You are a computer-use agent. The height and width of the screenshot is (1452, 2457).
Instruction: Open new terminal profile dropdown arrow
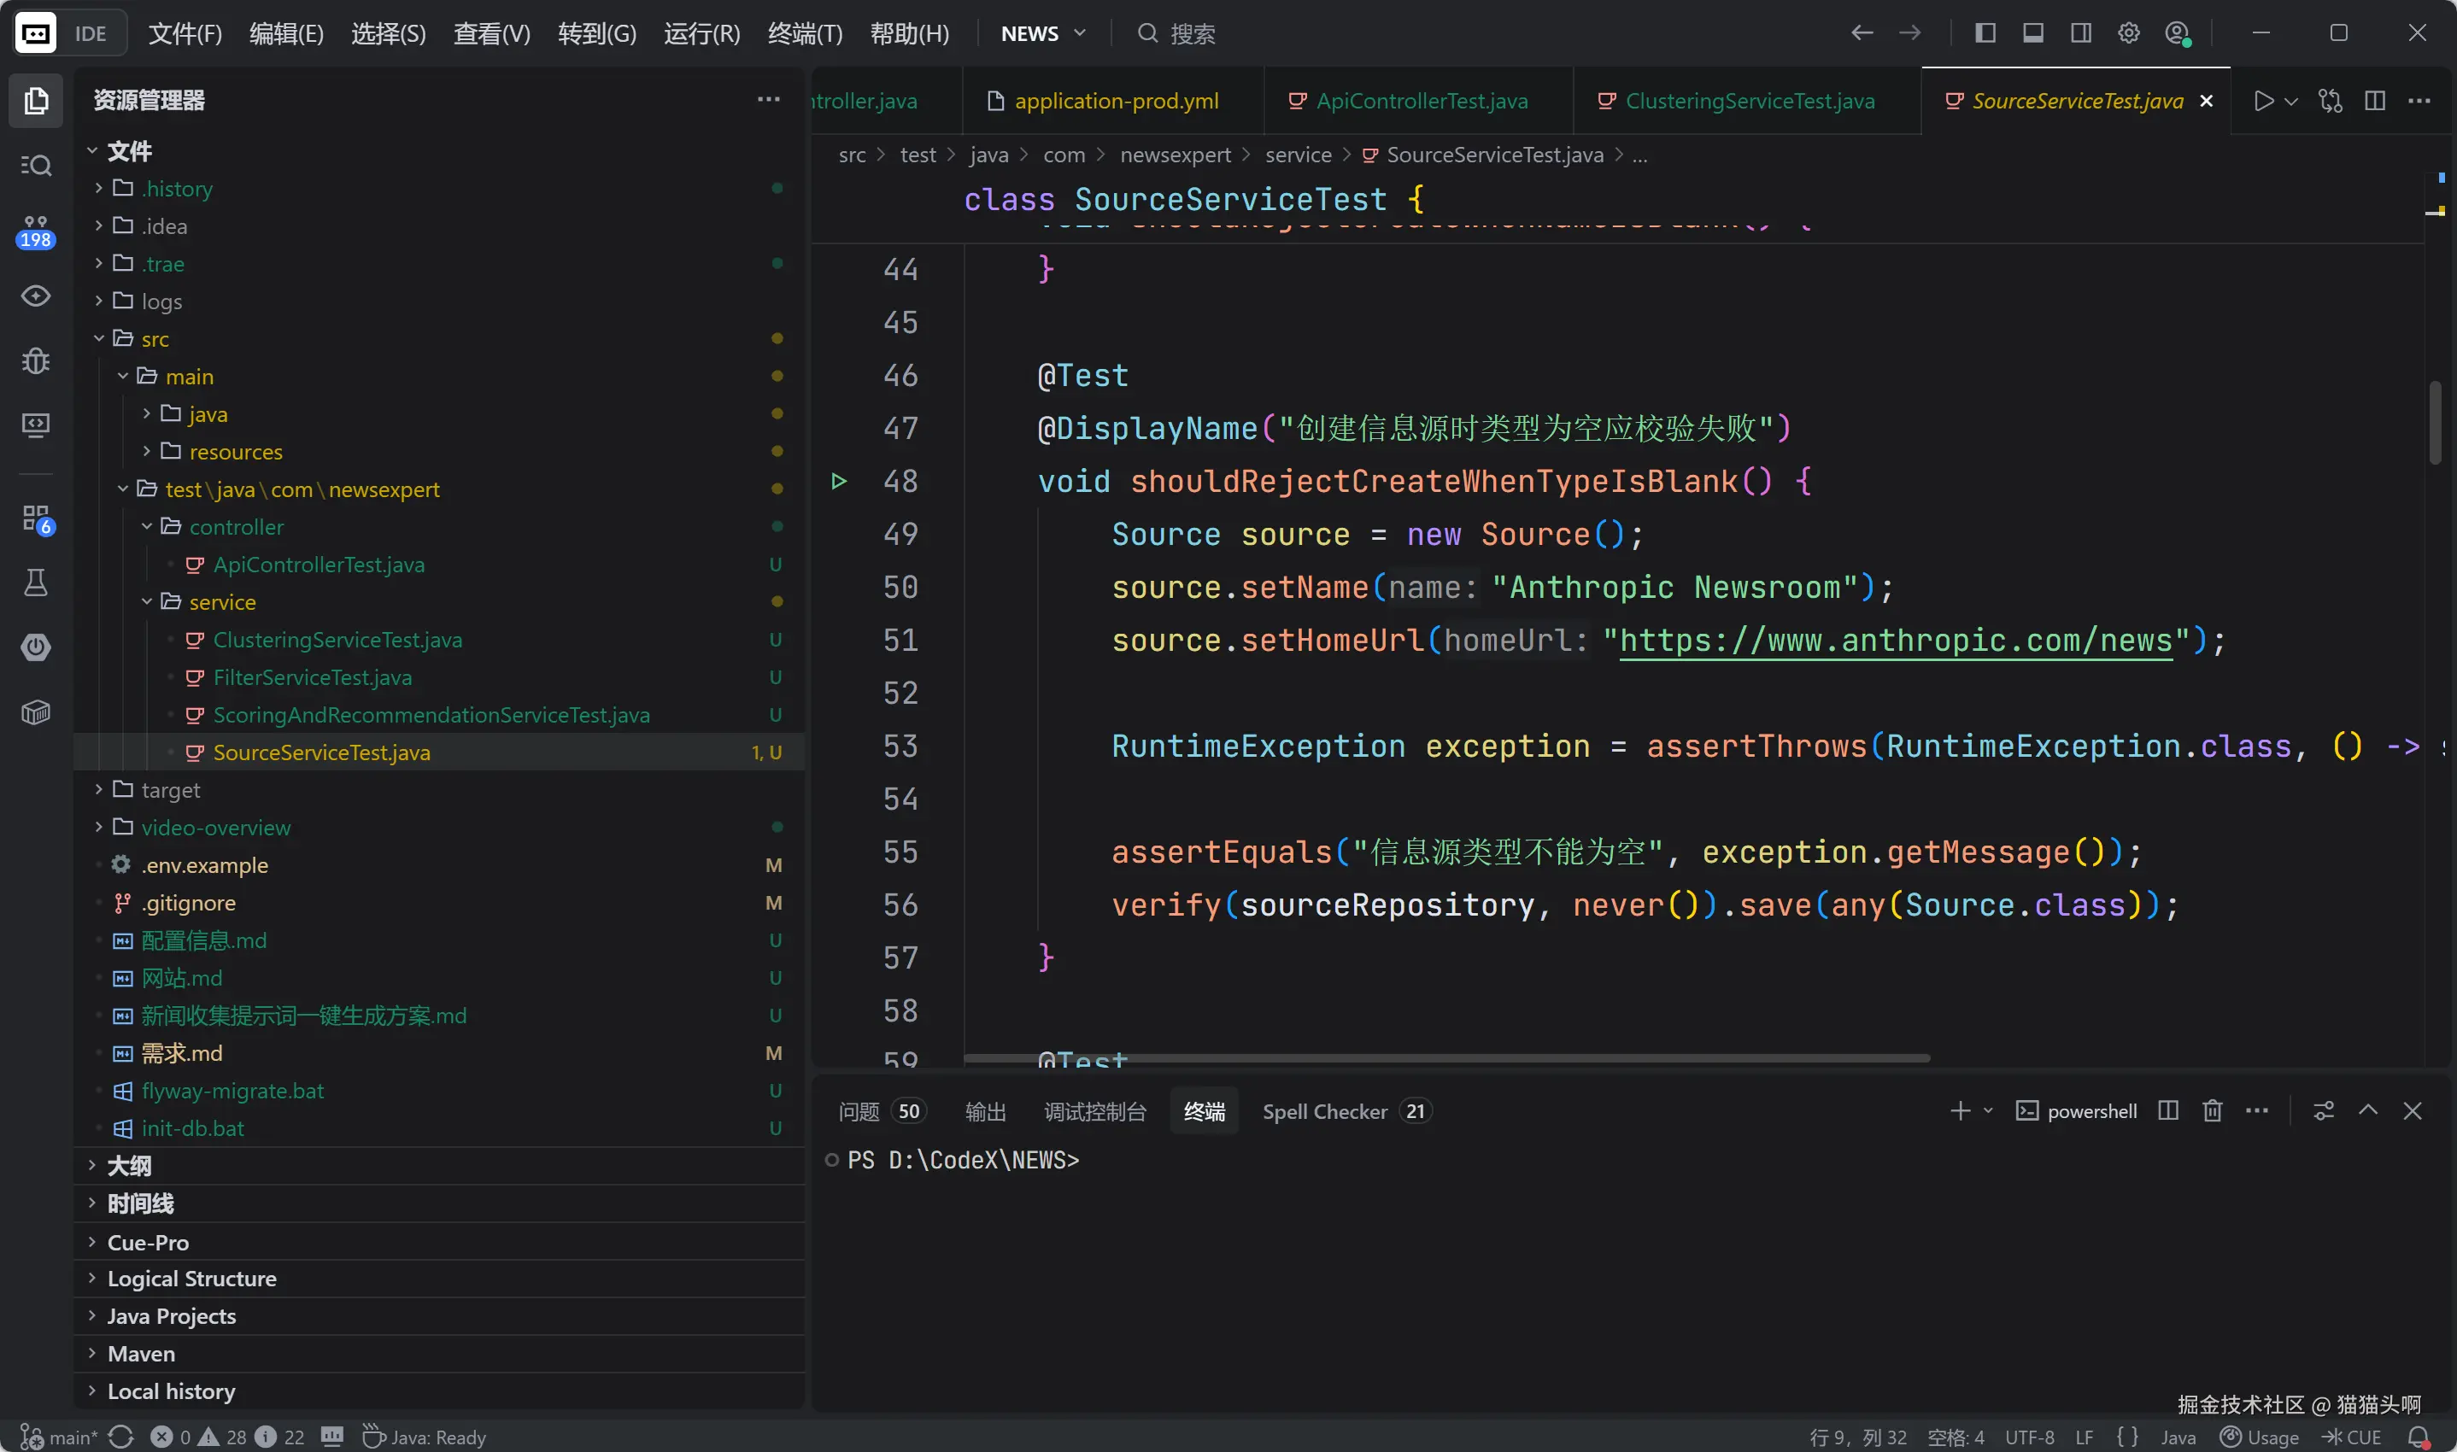(1987, 1111)
